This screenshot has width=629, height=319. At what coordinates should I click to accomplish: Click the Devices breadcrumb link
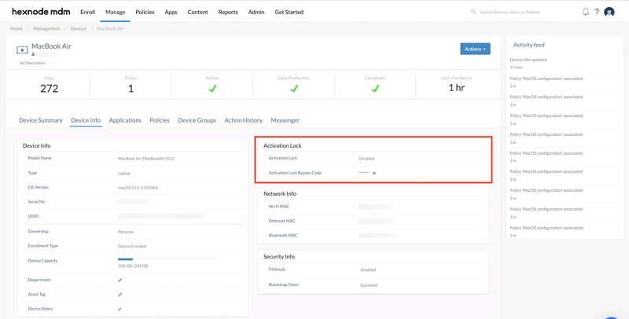(x=78, y=29)
